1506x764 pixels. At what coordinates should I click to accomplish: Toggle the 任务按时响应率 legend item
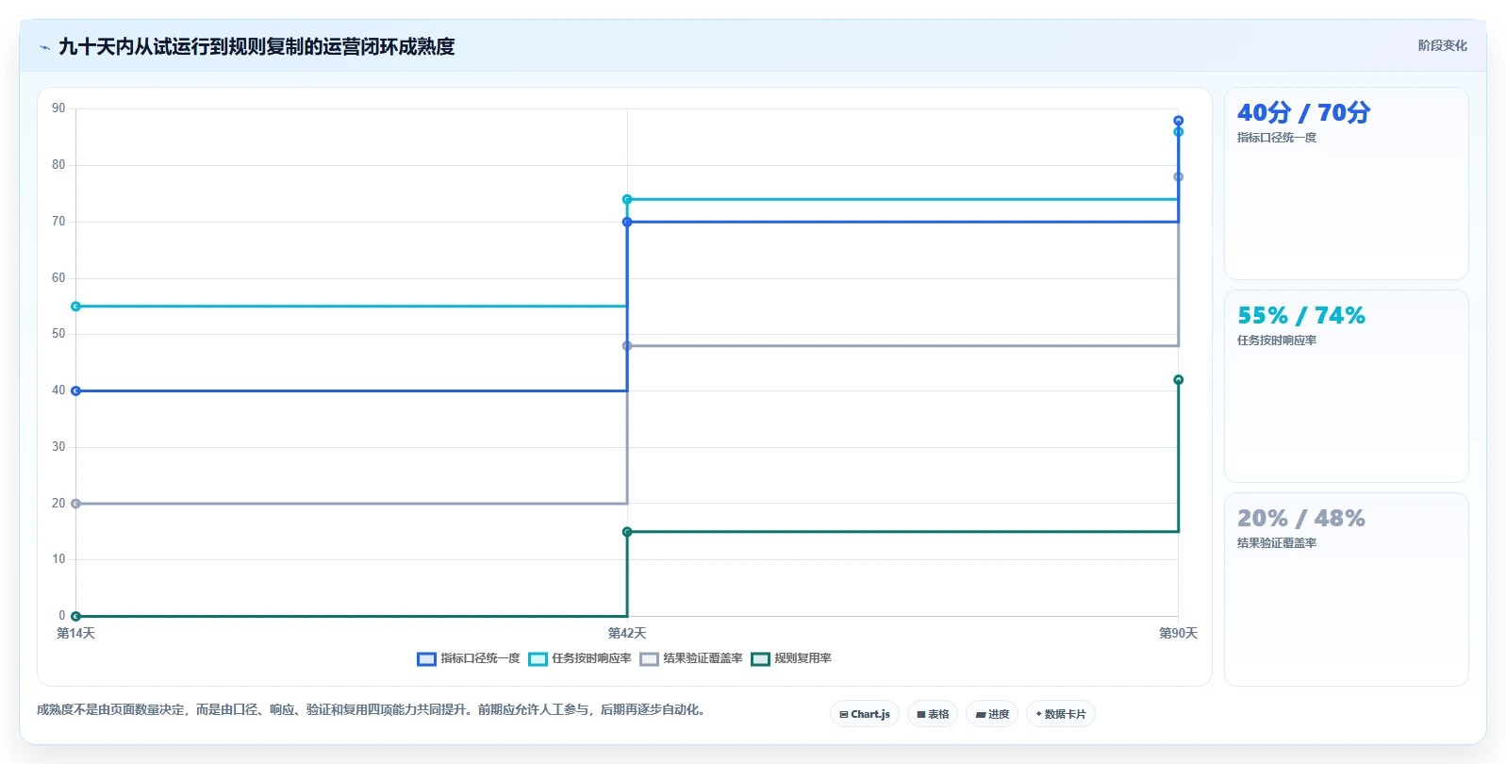click(580, 658)
